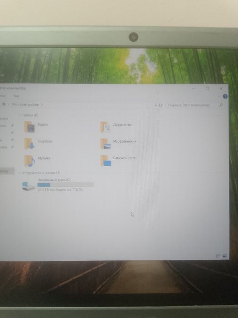The image size is (238, 318).
Task: Click the Рабочий стол folder label
Action: tap(124, 158)
